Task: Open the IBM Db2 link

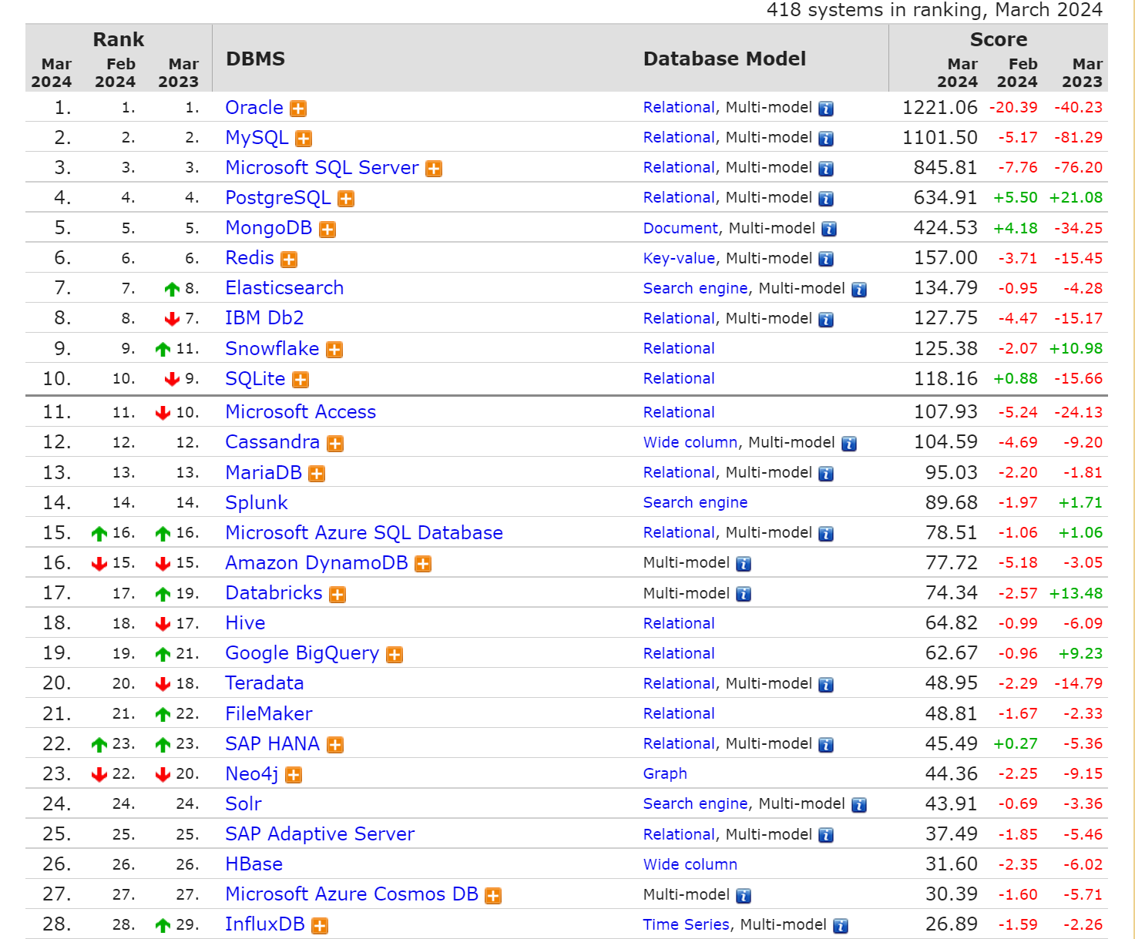Action: (264, 318)
